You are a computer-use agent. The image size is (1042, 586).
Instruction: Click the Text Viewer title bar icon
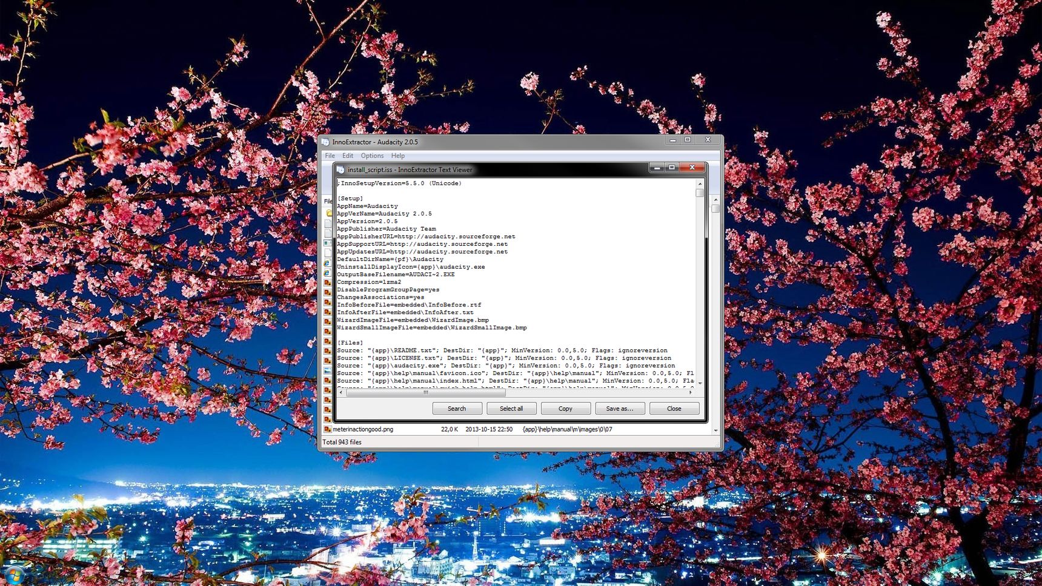coord(340,170)
